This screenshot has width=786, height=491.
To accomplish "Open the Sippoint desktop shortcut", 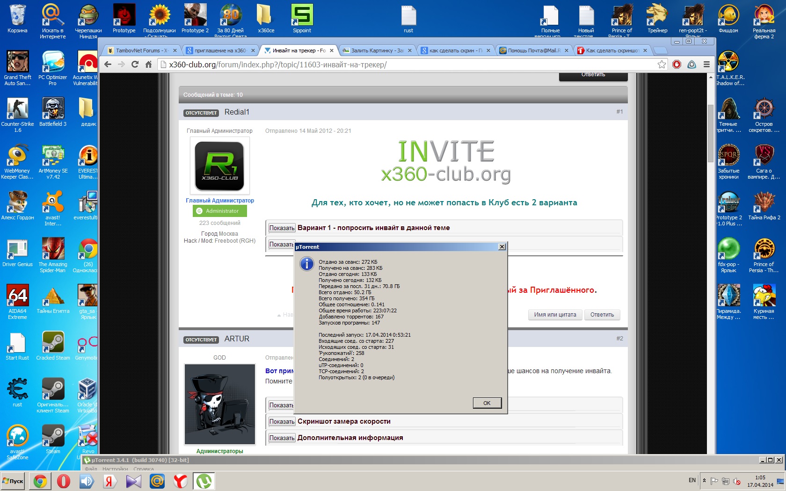I will [302, 19].
